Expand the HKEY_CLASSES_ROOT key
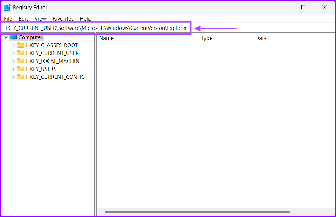The width and height of the screenshot is (336, 217). 13,45
